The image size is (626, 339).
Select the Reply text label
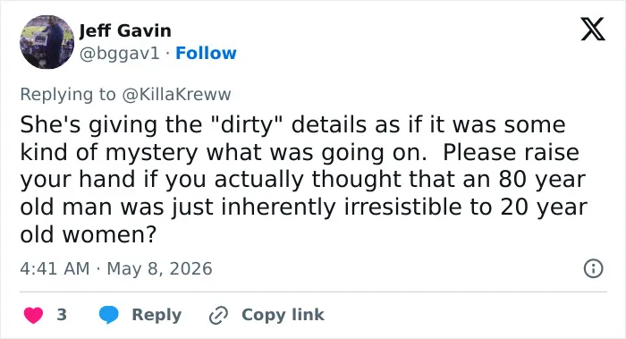(156, 315)
